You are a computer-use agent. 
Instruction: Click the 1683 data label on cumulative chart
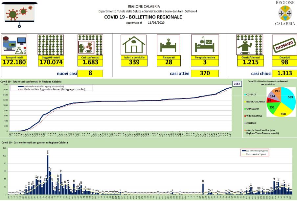tap(236, 84)
